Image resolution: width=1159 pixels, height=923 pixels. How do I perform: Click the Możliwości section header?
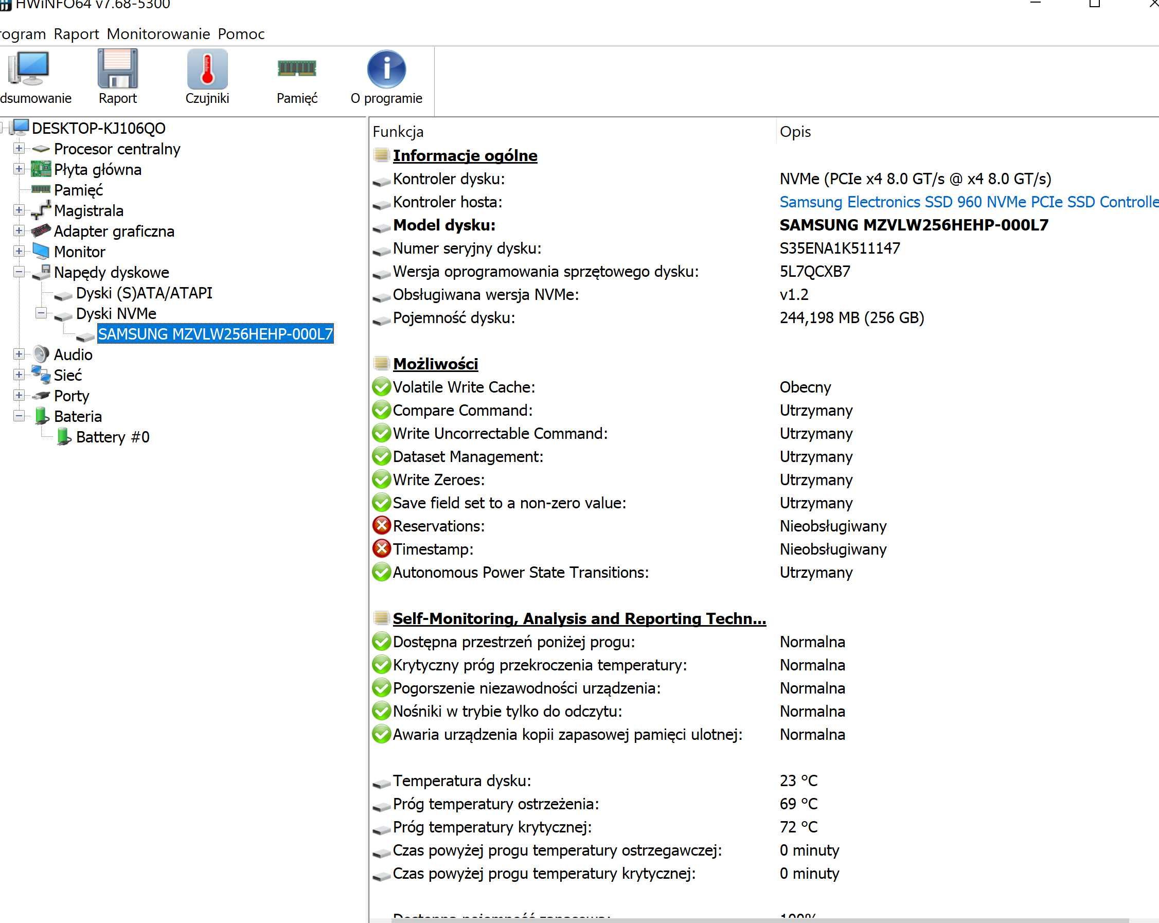point(435,364)
